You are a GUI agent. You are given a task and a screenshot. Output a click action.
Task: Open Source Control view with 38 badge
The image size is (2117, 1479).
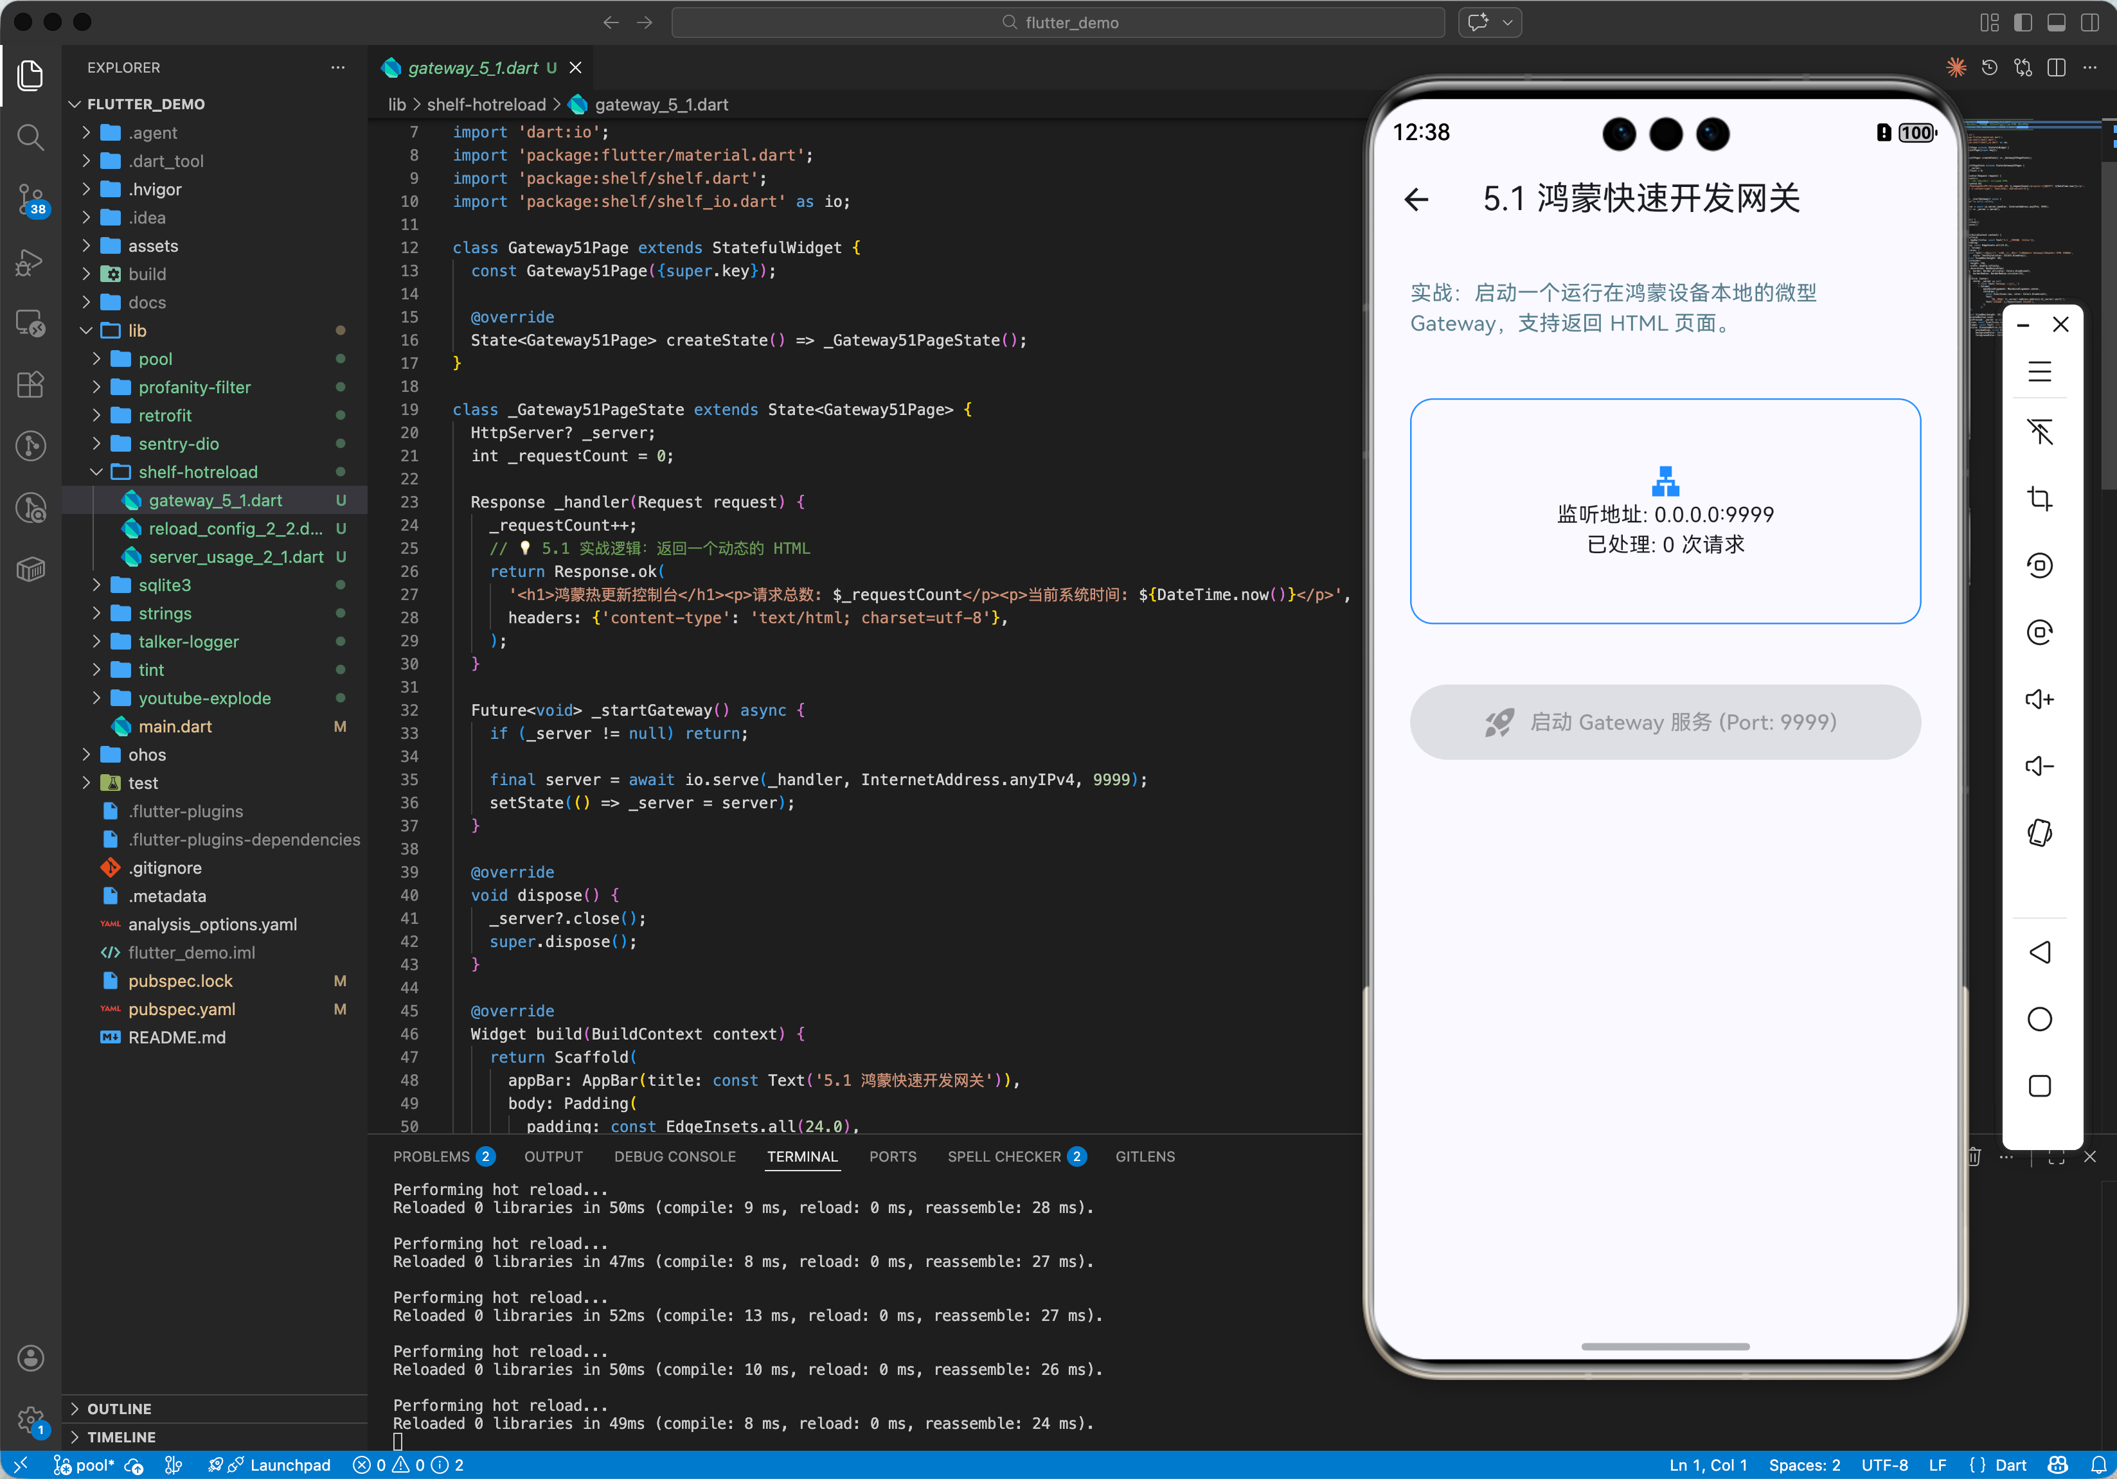click(30, 198)
